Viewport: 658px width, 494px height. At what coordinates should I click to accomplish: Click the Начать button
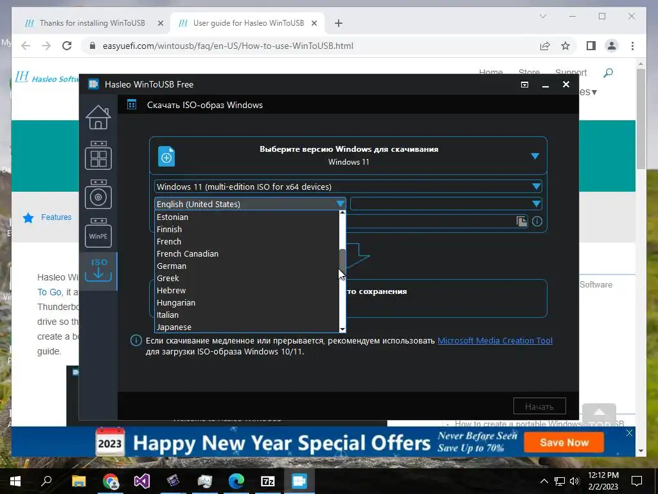(x=539, y=407)
